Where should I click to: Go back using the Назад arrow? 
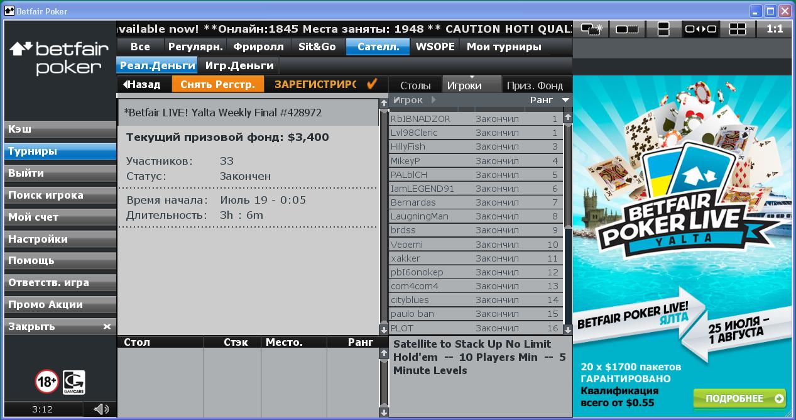pos(142,84)
